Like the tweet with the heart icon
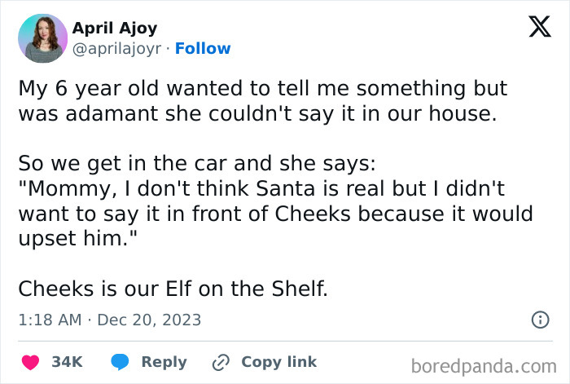Image resolution: width=570 pixels, height=384 pixels. 32,362
